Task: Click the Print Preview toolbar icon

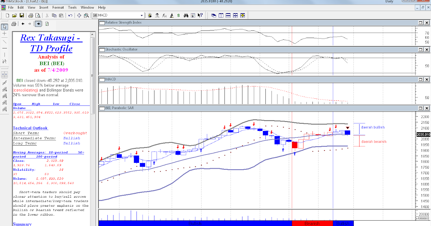Action: (38, 15)
